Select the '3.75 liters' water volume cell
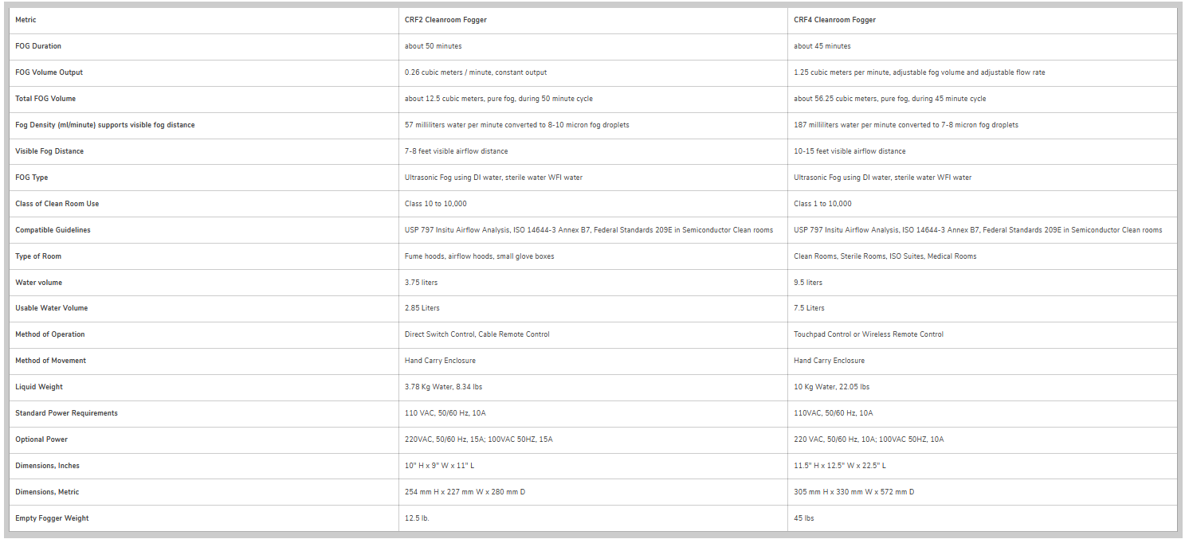This screenshot has height=543, width=1185. (x=421, y=283)
